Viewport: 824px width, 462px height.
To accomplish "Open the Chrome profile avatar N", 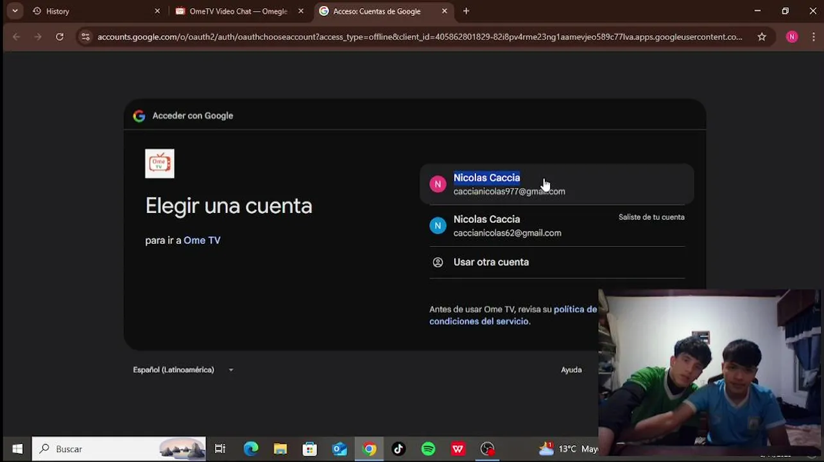I will [792, 37].
